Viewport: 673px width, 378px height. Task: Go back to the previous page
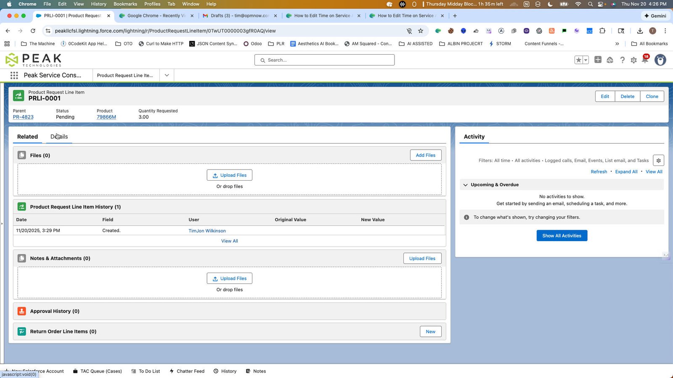click(8, 31)
